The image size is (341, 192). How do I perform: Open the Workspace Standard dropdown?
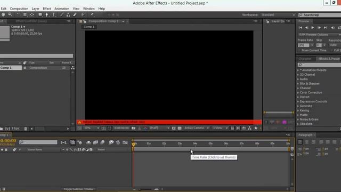click(x=278, y=15)
